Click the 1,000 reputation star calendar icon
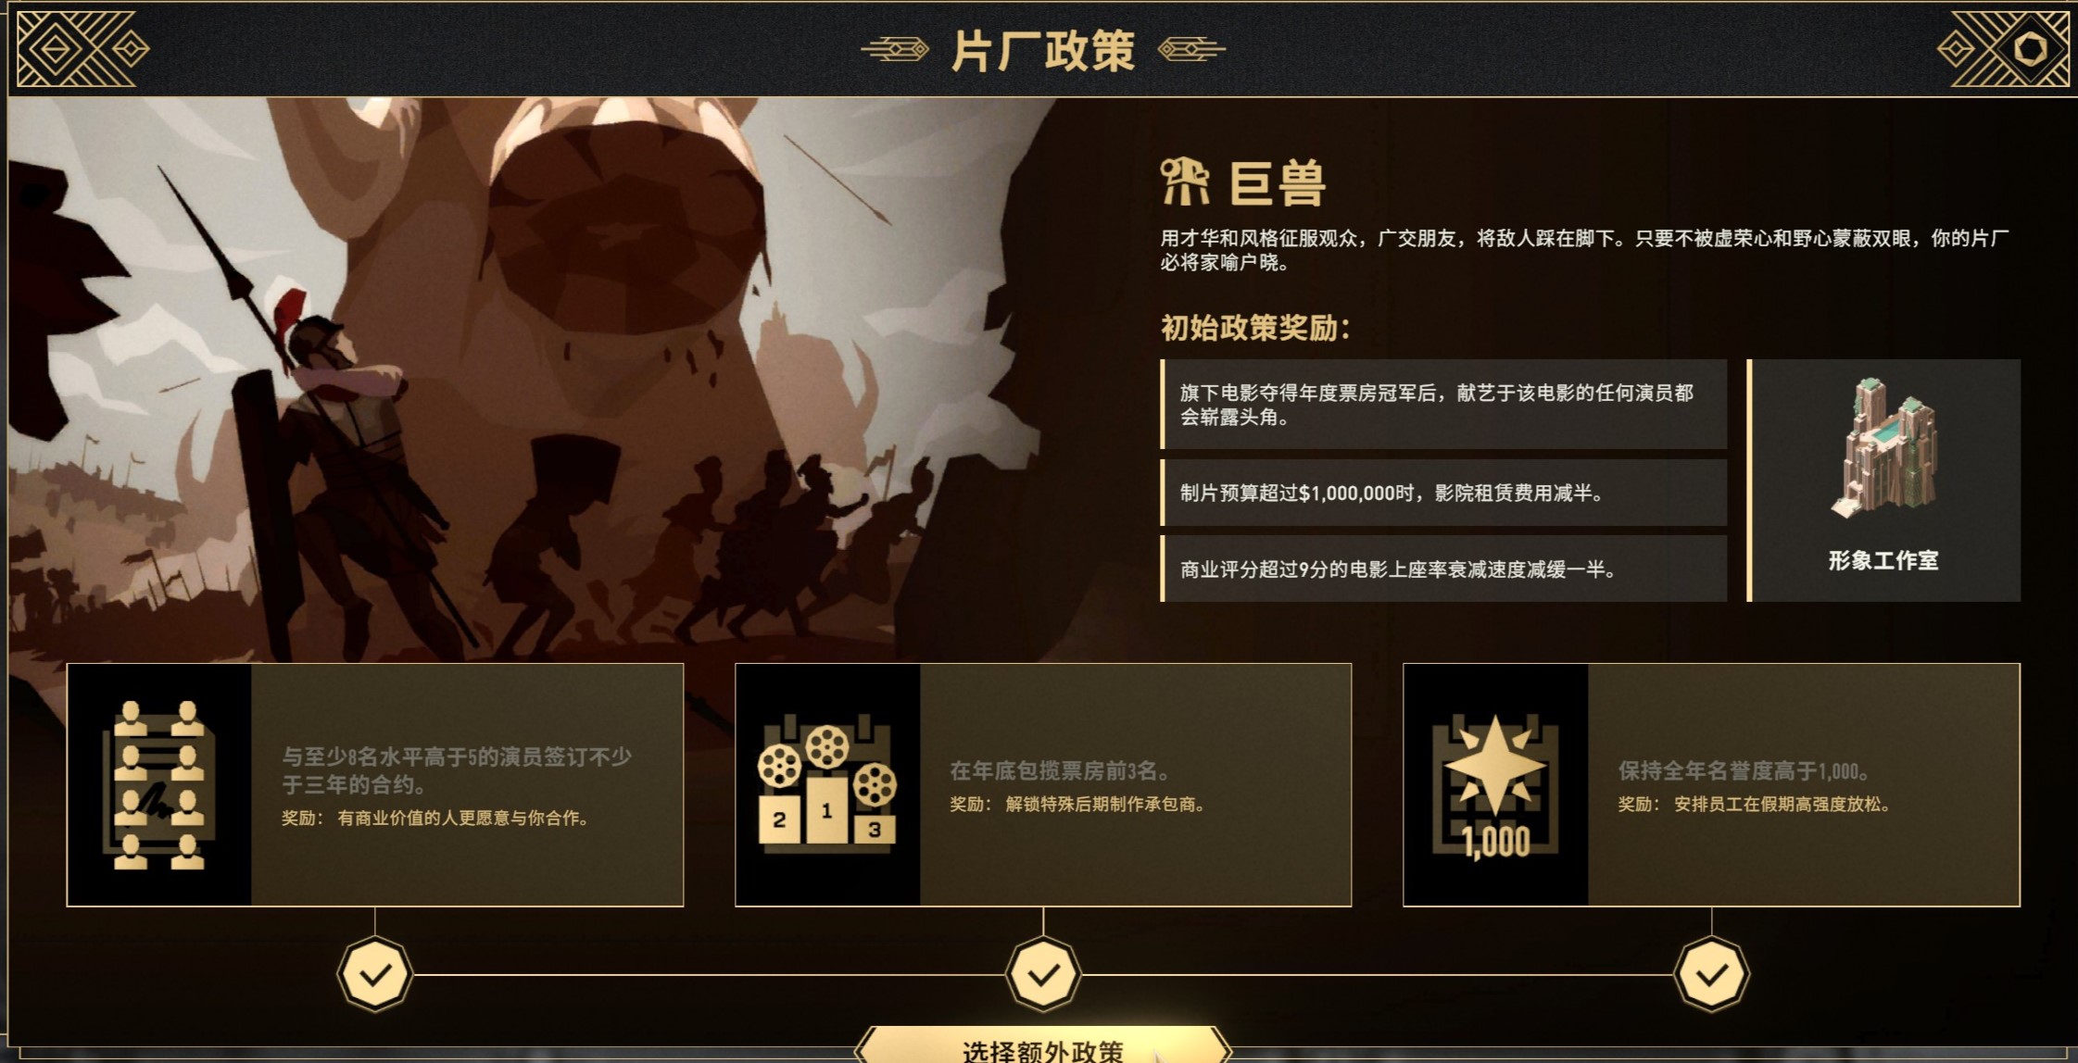Image resolution: width=2078 pixels, height=1063 pixels. pos(1495,785)
